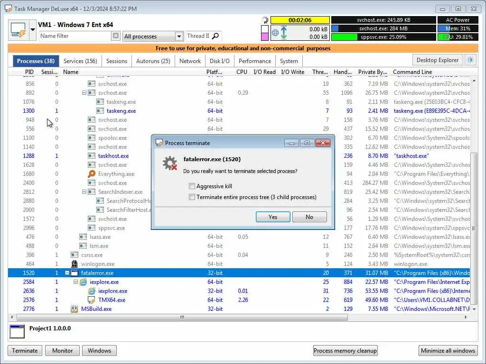Viewport: 486px width, 364px height.
Task: Click the vertical scrollbar down arrow
Action: pyautogui.click(x=474, y=309)
